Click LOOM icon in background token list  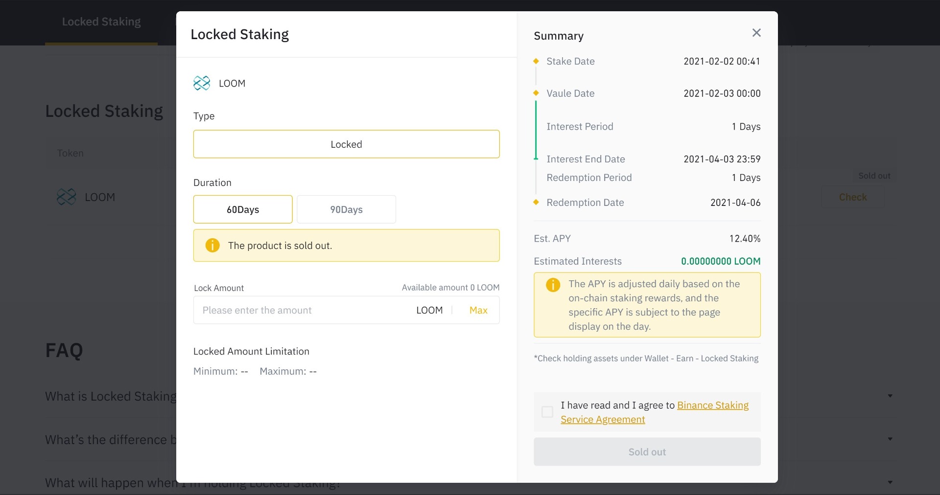coord(67,197)
